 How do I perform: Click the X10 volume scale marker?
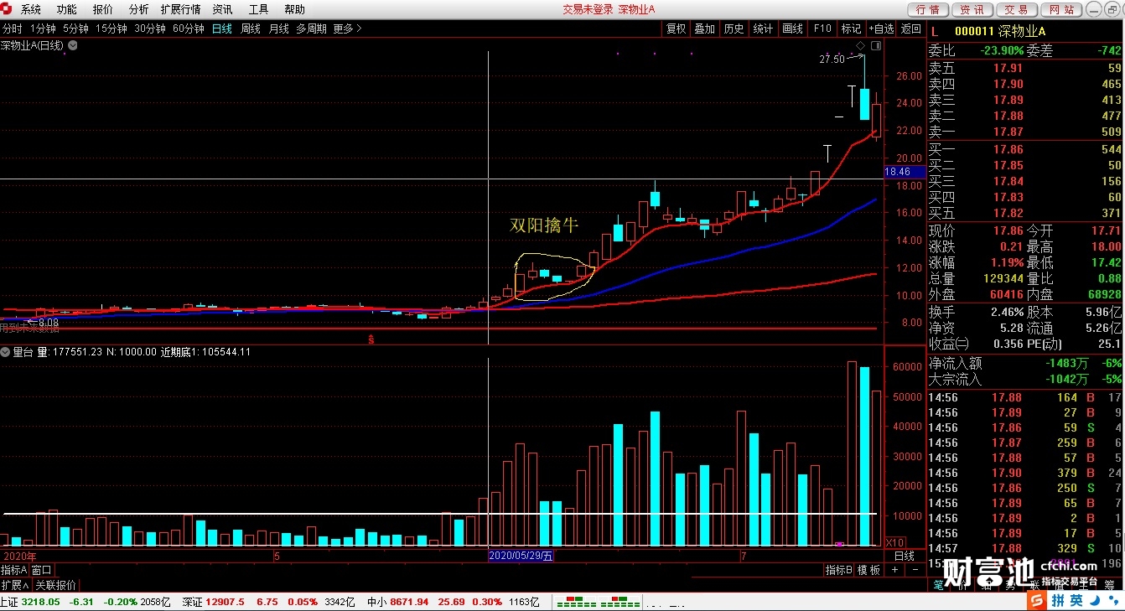[894, 542]
